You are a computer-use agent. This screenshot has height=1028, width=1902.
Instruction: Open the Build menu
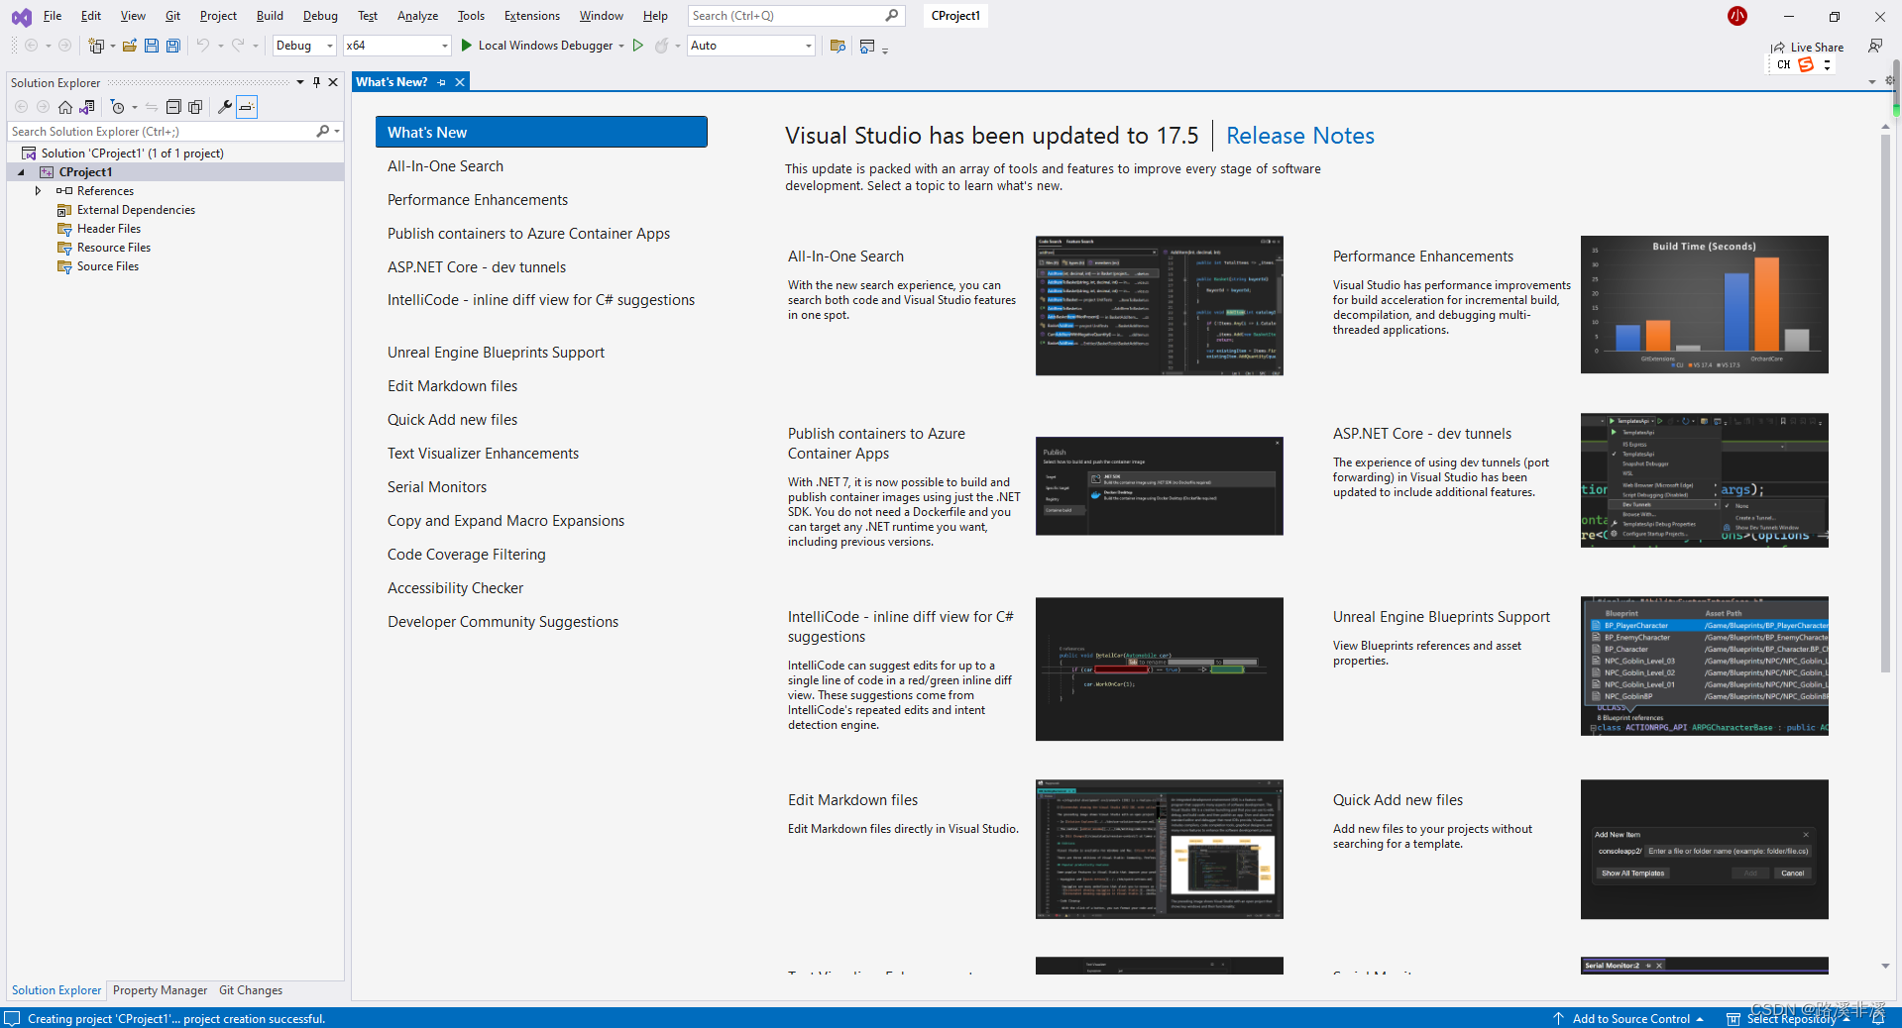270,16
